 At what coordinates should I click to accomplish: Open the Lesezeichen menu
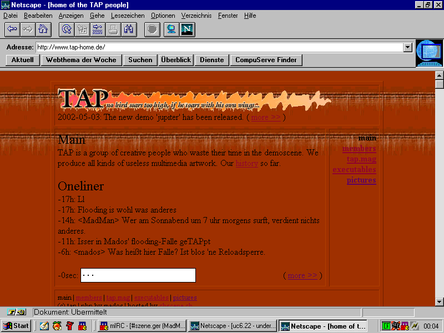click(128, 16)
